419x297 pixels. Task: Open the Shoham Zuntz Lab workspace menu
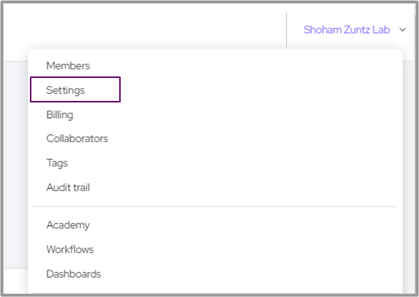click(346, 30)
